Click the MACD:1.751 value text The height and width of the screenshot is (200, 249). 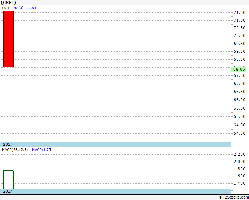(x=42, y=150)
